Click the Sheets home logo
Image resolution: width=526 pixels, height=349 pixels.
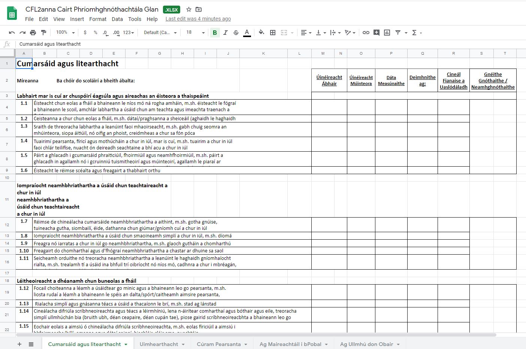pos(12,13)
